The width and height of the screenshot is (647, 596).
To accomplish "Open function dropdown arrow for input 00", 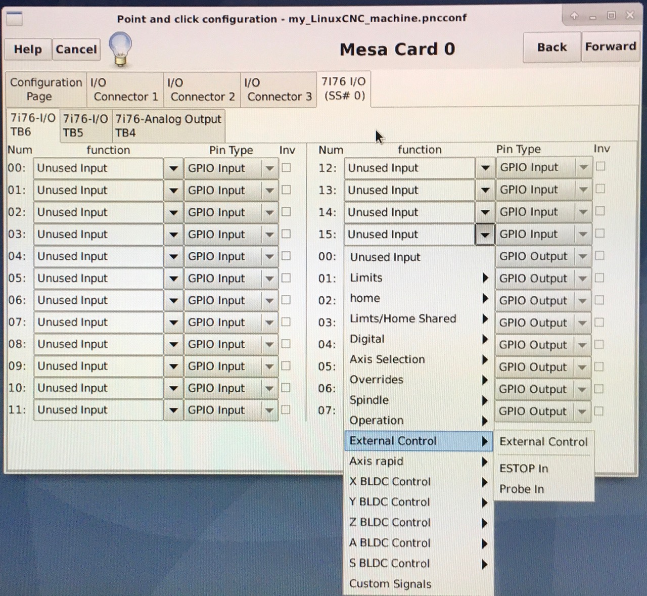I will [173, 168].
